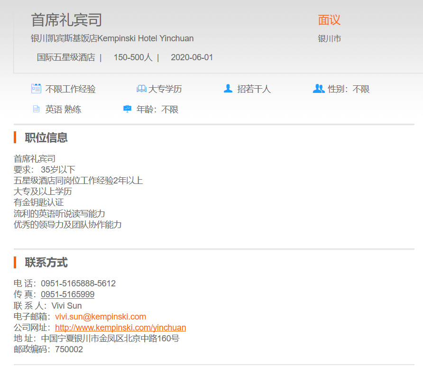This screenshot has width=423, height=366.
Task: Click the presentation board icon beside 年龄
Action: pyautogui.click(x=127, y=110)
